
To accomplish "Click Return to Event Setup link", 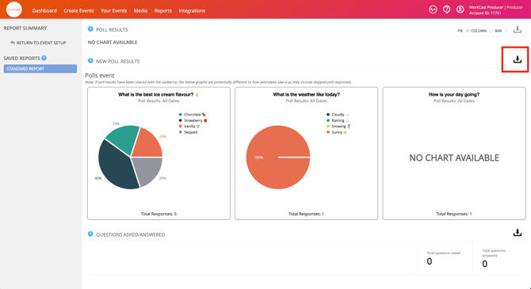I will (x=41, y=43).
